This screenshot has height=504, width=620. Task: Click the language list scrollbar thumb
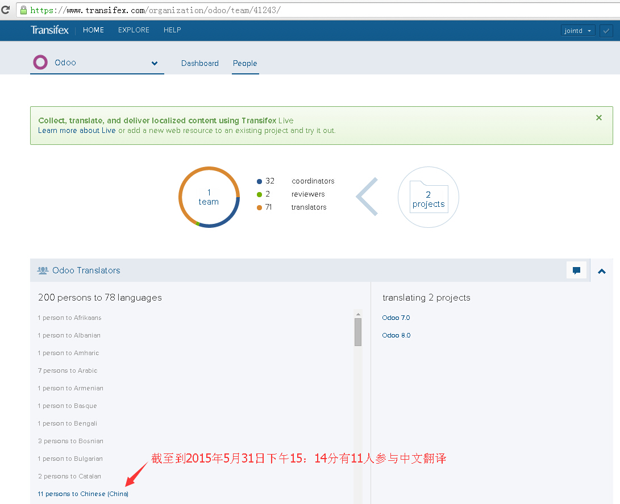click(x=358, y=332)
